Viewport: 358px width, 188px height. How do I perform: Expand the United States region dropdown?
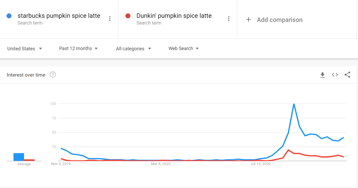click(25, 48)
